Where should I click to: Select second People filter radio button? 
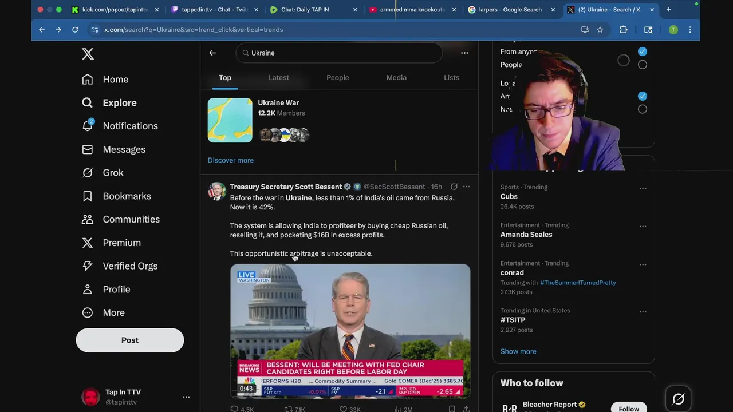pos(643,65)
